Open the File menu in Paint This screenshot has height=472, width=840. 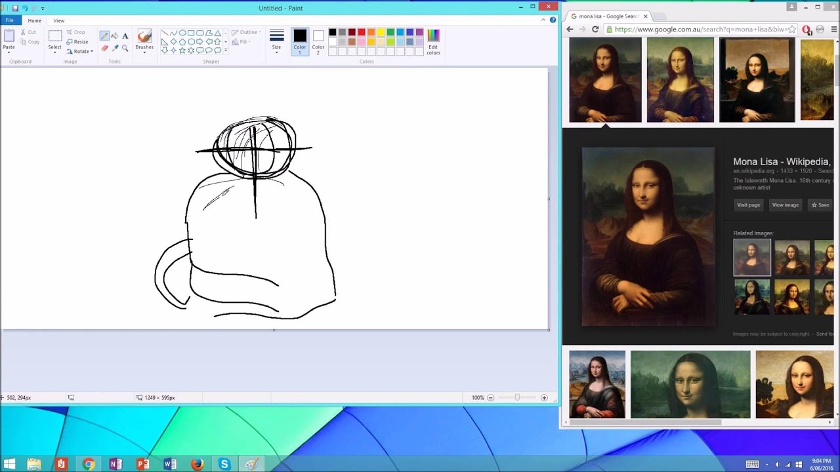click(x=9, y=20)
